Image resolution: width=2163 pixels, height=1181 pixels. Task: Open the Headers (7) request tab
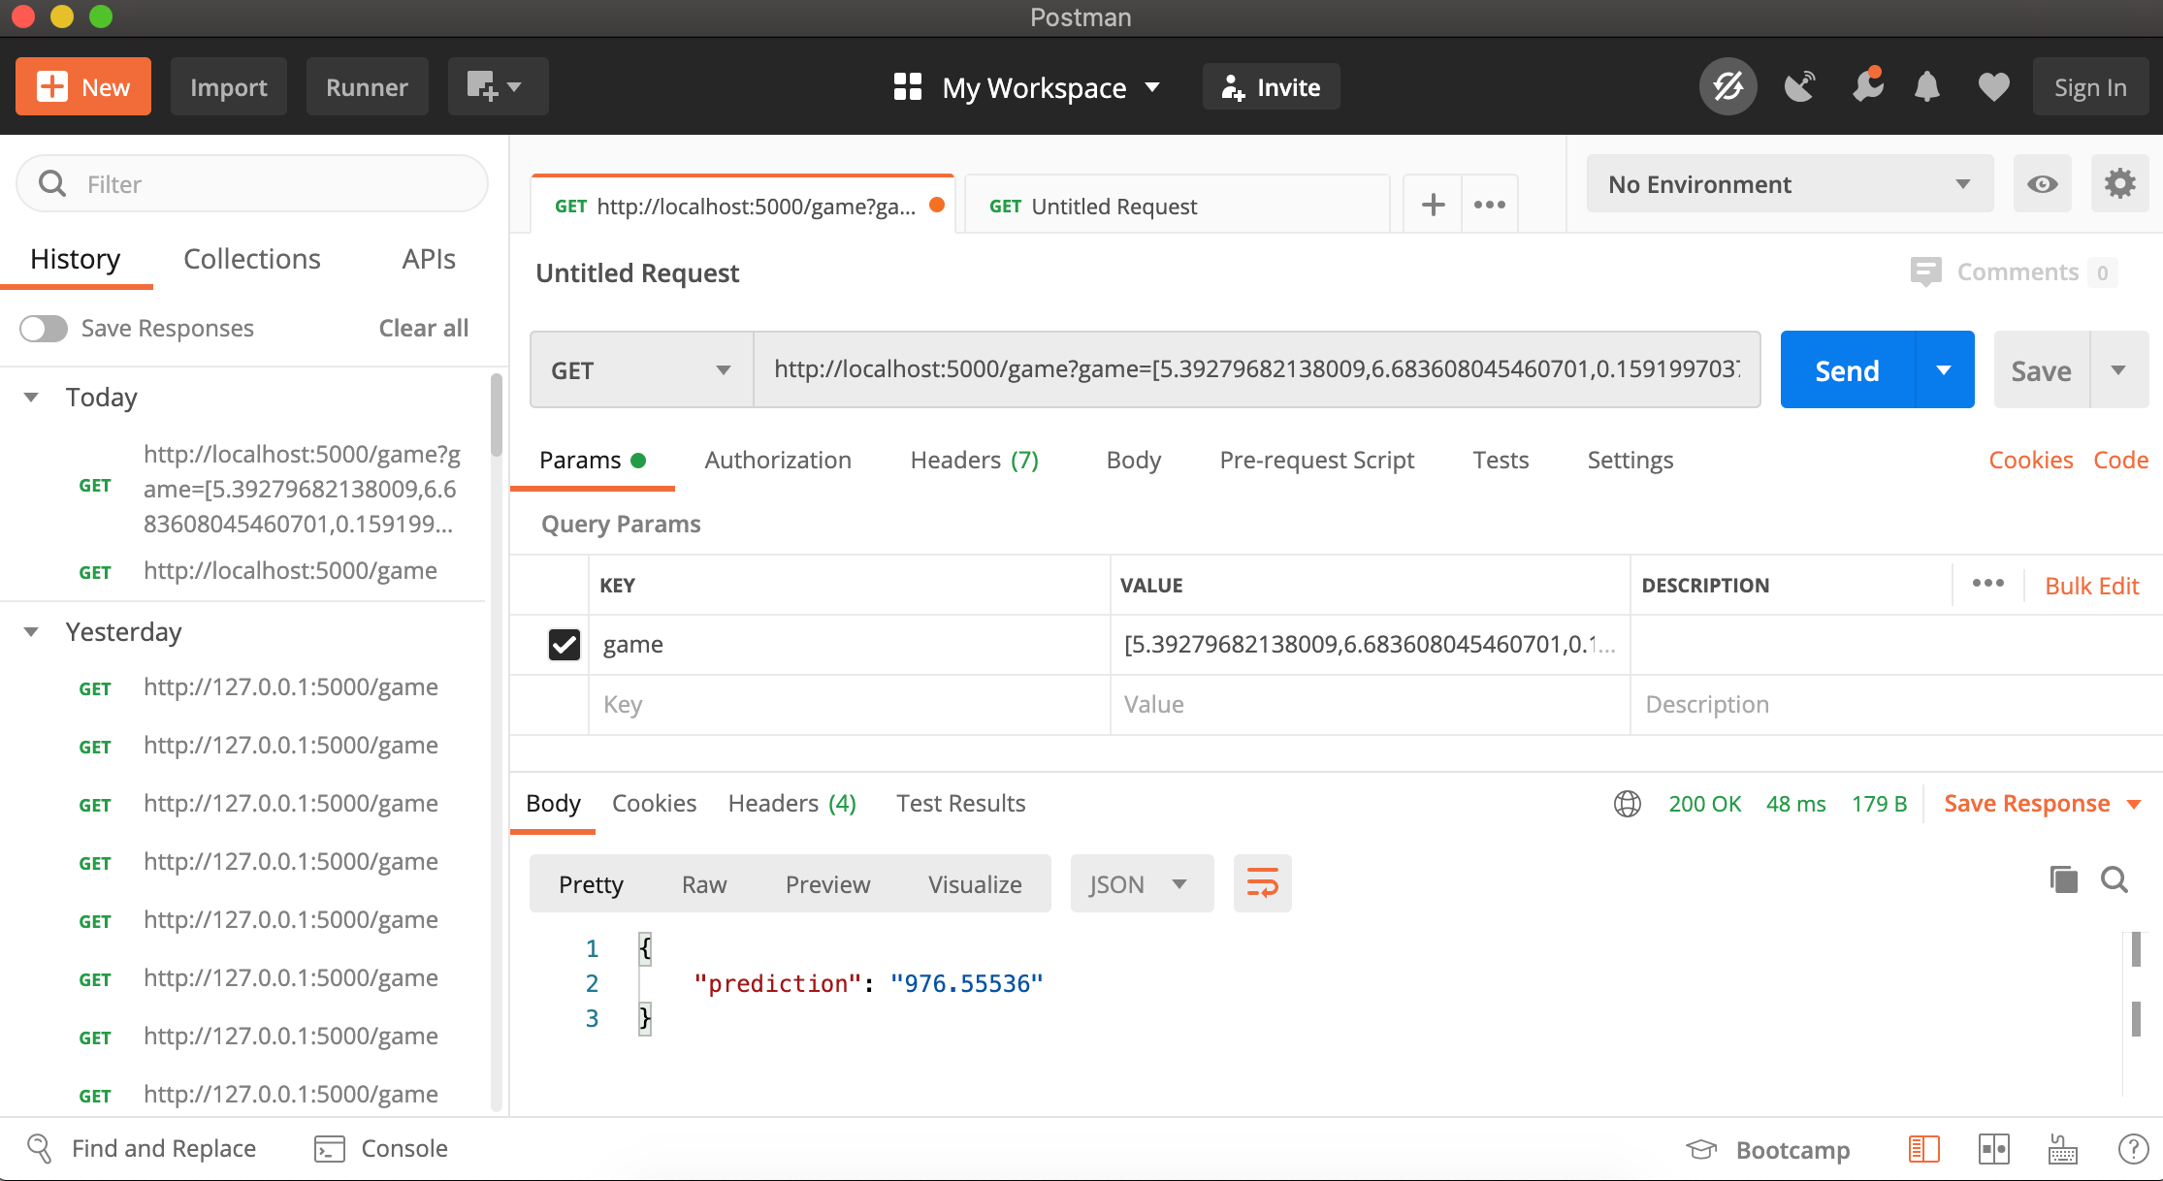point(974,460)
